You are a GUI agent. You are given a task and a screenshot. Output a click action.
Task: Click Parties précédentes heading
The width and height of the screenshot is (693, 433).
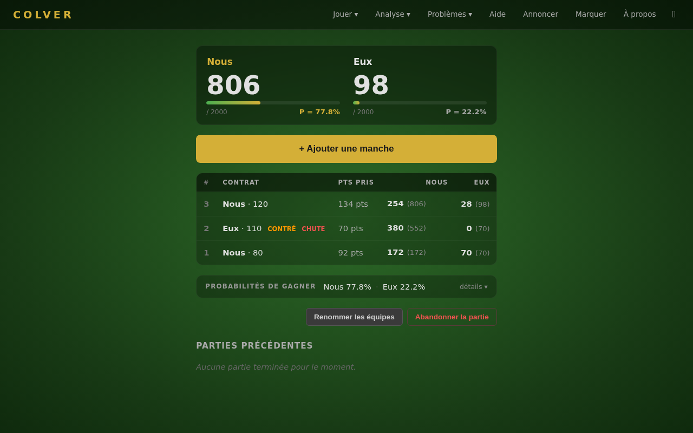pyautogui.click(x=254, y=346)
